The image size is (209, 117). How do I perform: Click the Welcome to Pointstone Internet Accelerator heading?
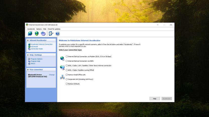[x=80, y=40]
